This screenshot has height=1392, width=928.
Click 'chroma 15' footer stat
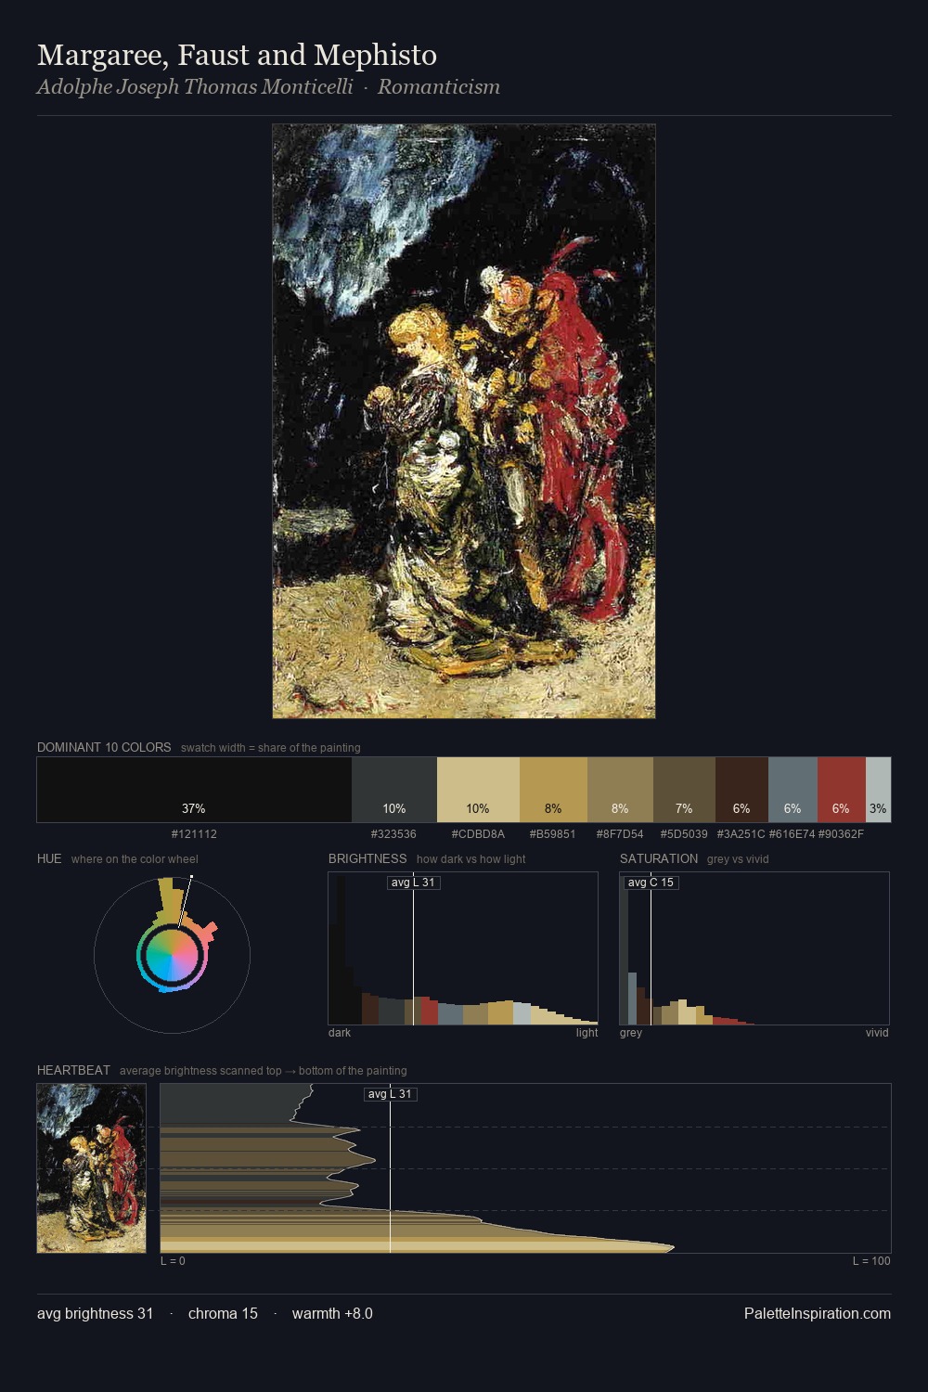point(223,1313)
